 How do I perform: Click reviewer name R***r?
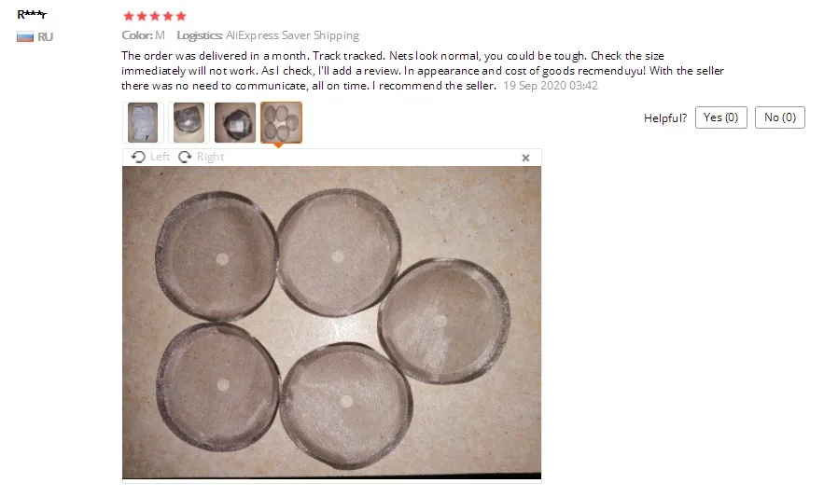click(x=32, y=14)
